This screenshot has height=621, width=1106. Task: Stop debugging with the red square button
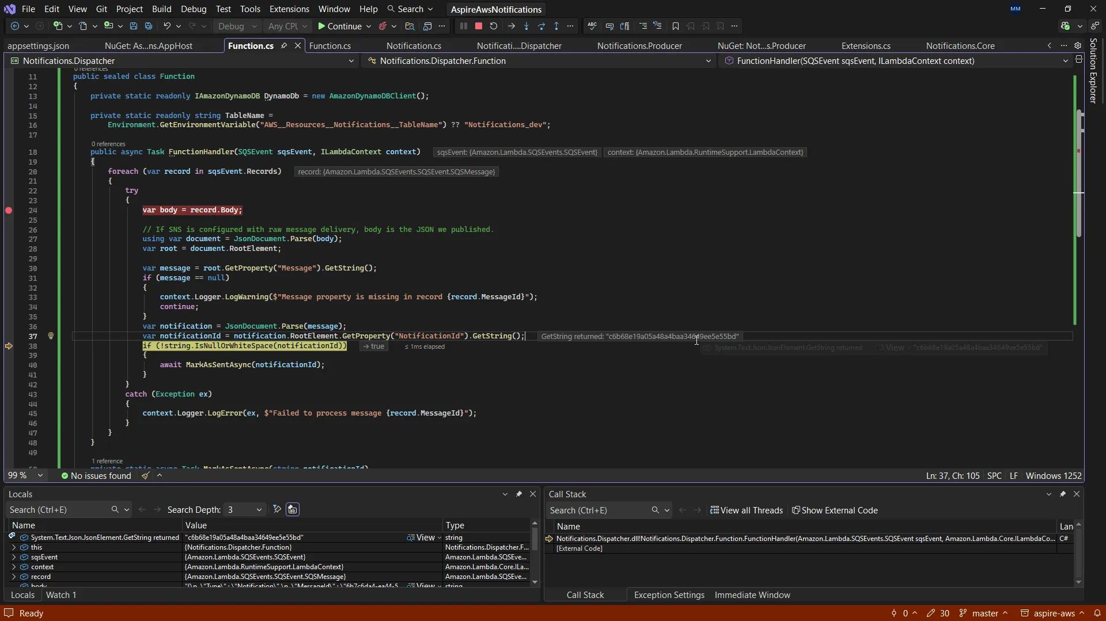click(x=478, y=26)
